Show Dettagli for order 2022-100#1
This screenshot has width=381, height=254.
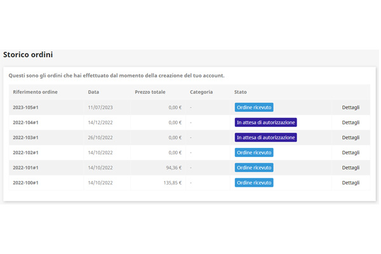click(x=351, y=183)
